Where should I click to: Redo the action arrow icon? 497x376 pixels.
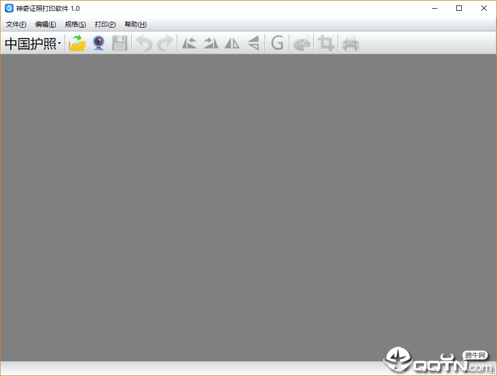165,43
